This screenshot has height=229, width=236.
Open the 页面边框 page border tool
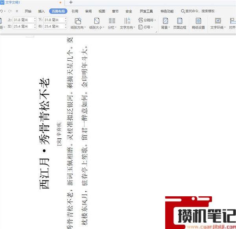[180, 23]
